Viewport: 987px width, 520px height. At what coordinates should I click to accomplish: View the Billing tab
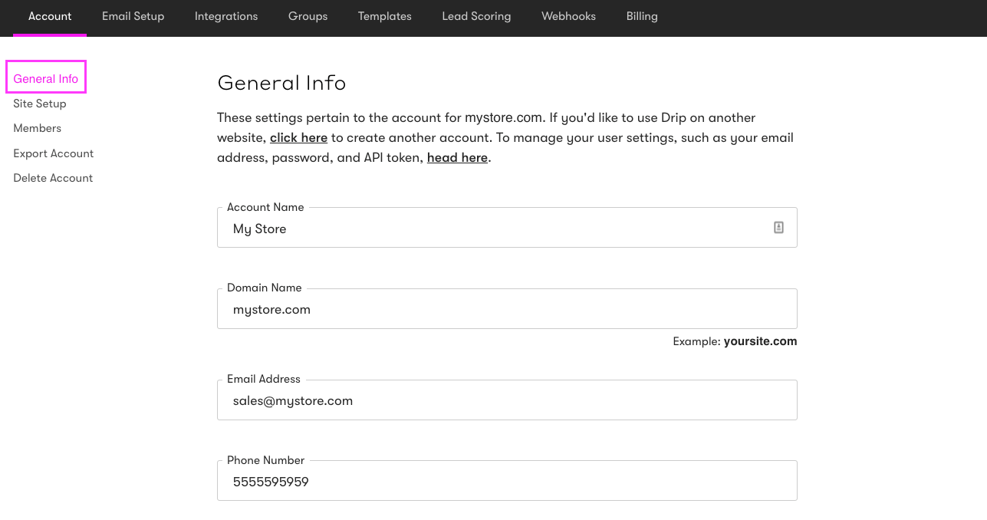pos(642,16)
